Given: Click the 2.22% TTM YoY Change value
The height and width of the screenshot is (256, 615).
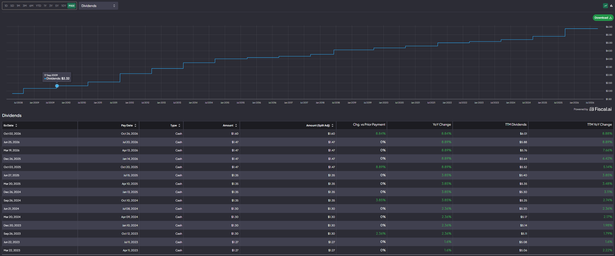Looking at the screenshot, I should (x=608, y=250).
